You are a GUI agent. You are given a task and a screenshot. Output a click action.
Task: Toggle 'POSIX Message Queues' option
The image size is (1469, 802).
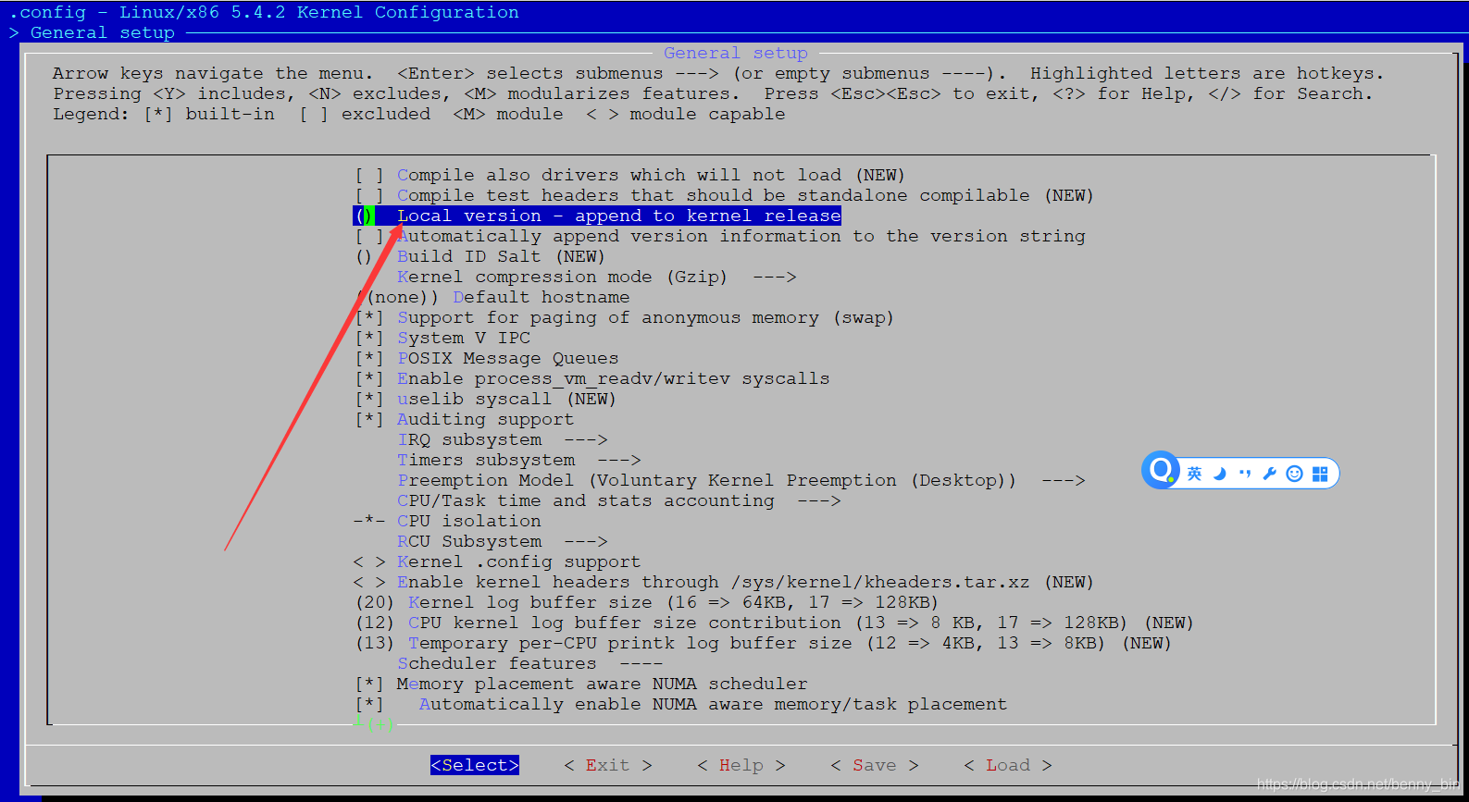487,358
